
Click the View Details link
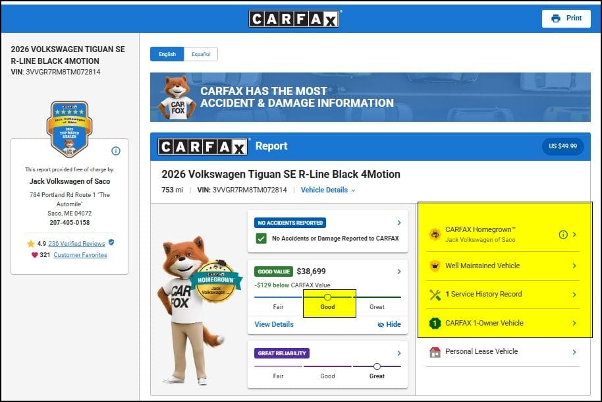pyautogui.click(x=274, y=324)
